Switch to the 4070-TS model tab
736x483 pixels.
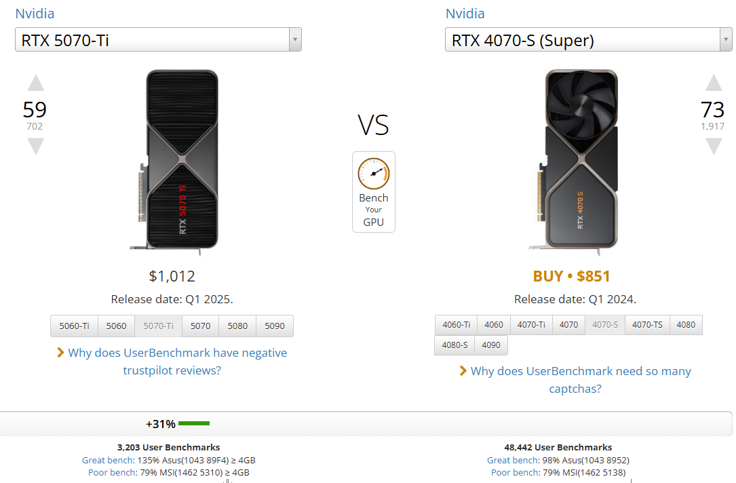[646, 325]
